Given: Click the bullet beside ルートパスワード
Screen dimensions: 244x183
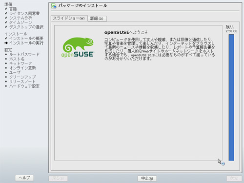Looking at the screenshot, I should pos(6,54).
